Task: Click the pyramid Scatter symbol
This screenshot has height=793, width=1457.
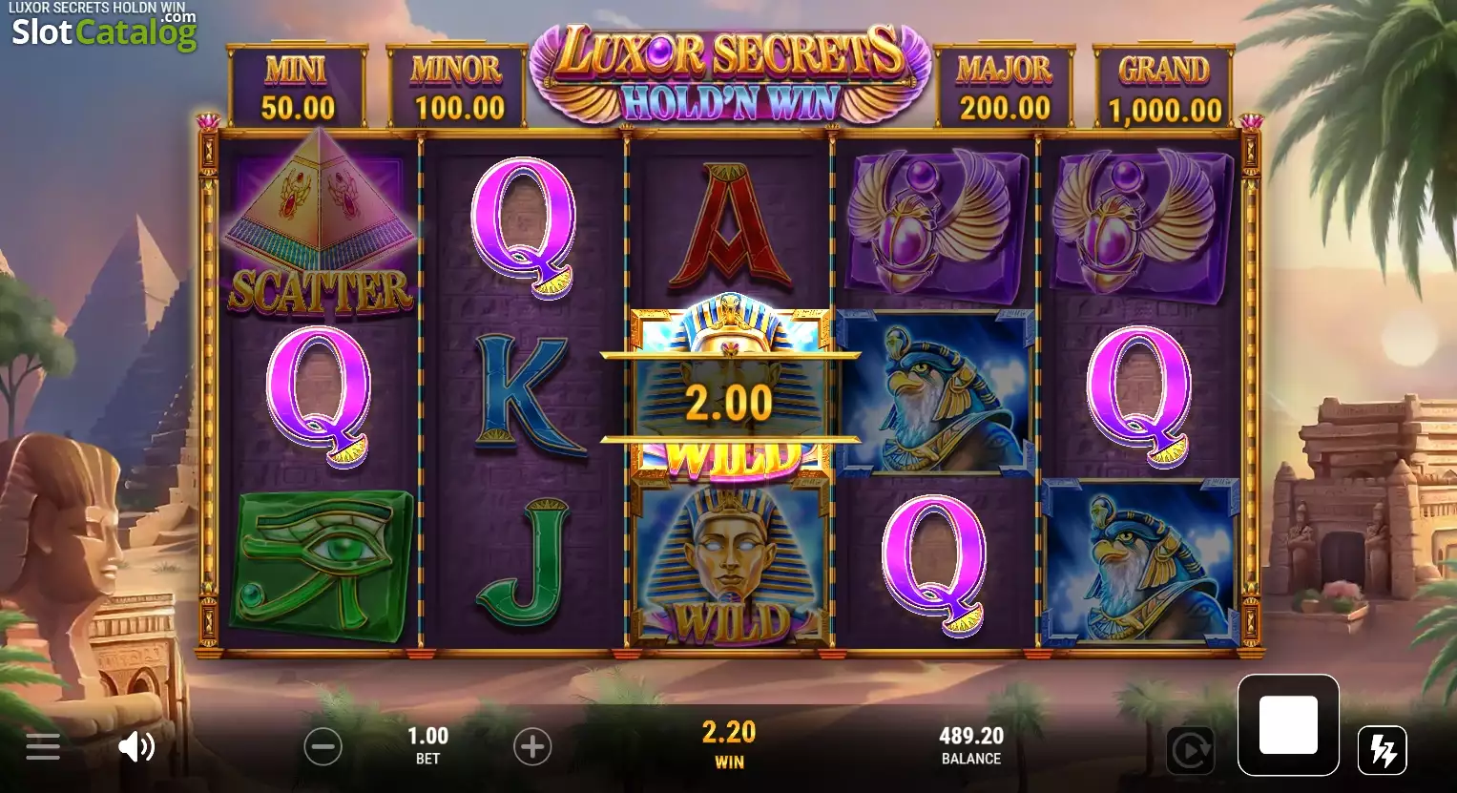Action: [x=320, y=224]
